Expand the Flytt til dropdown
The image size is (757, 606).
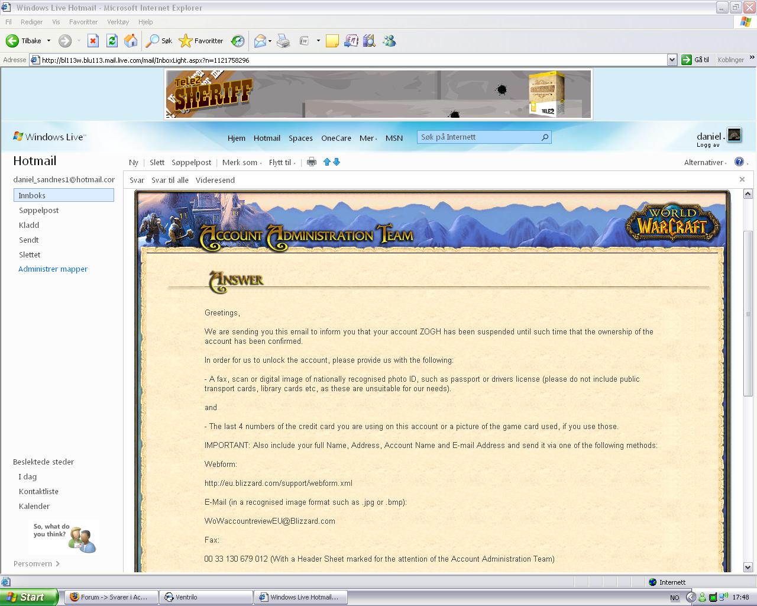282,162
